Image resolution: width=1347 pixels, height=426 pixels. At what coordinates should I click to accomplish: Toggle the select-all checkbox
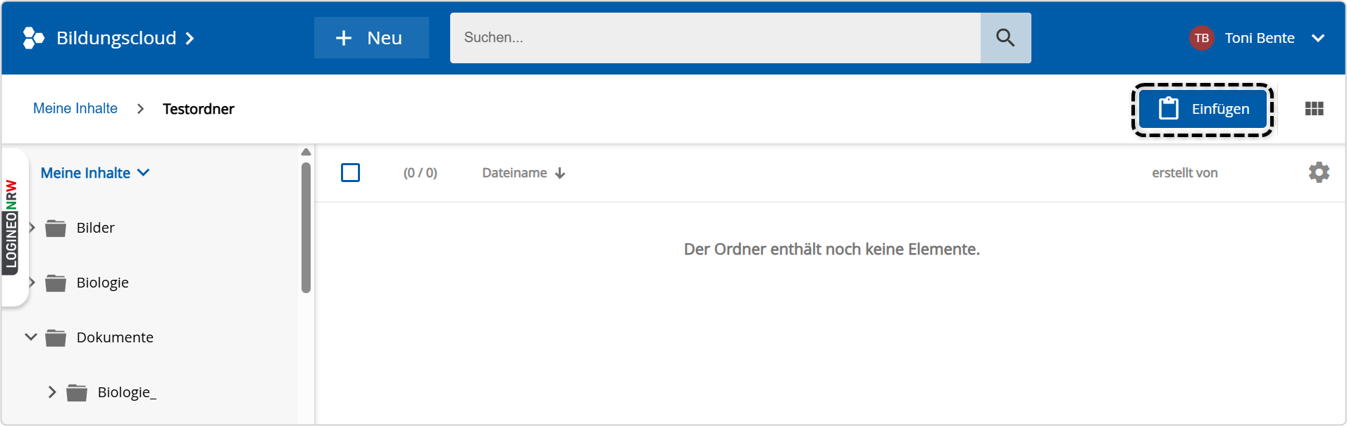point(350,172)
